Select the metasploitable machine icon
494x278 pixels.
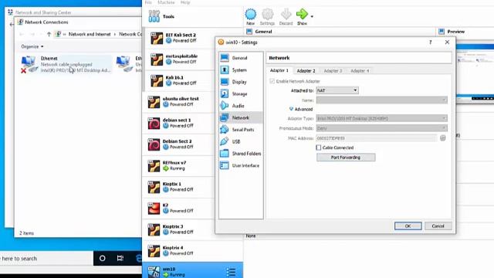[157, 59]
